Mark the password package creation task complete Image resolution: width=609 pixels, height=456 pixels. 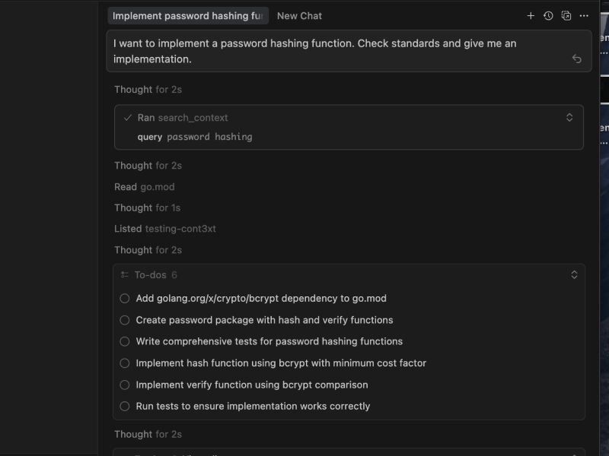point(125,320)
